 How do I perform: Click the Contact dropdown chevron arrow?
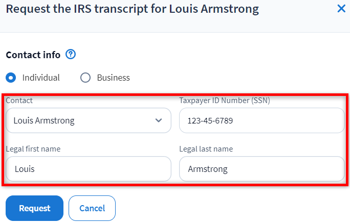[x=159, y=121]
